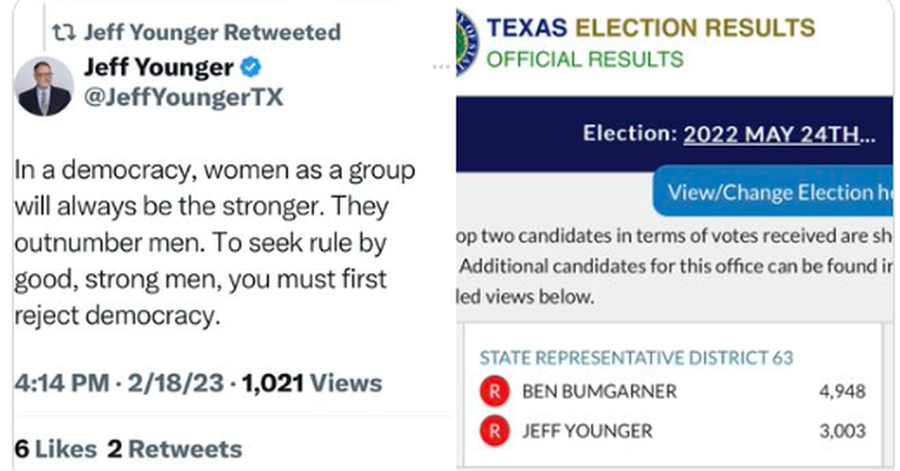Click the retweet icon above Jeff Younger's name

pyautogui.click(x=64, y=32)
